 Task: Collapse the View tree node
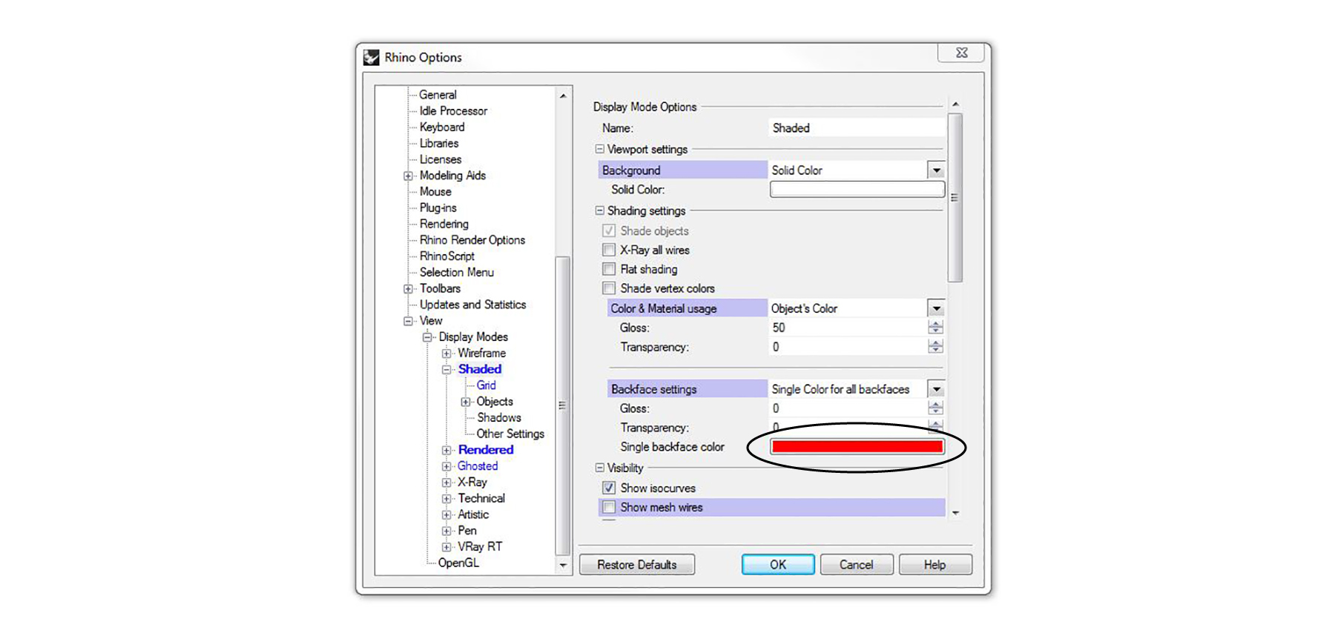tap(408, 321)
